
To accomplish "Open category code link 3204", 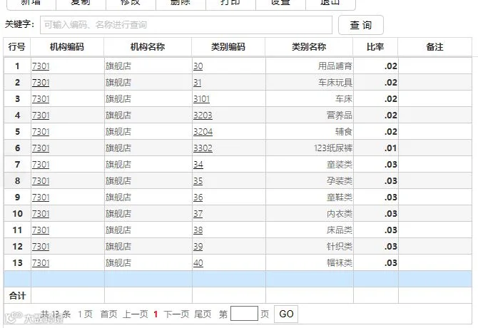I will [203, 132].
